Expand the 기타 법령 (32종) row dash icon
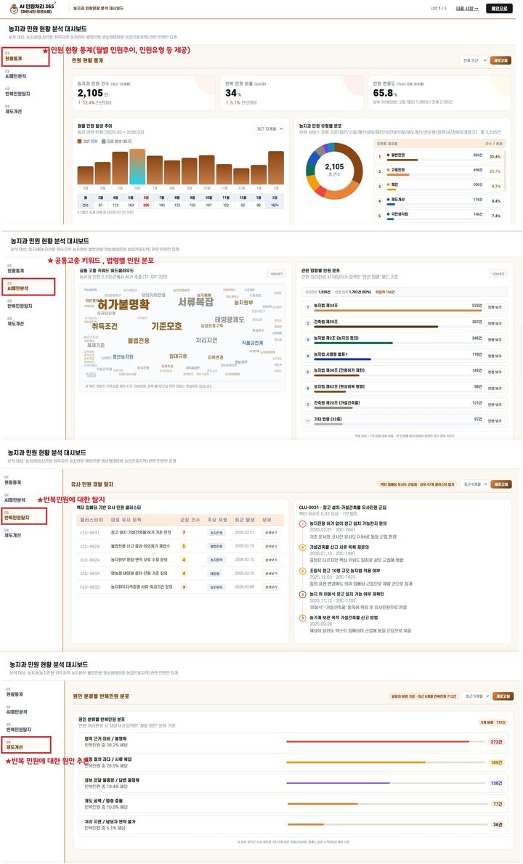This screenshot has height=864, width=523. point(308,420)
